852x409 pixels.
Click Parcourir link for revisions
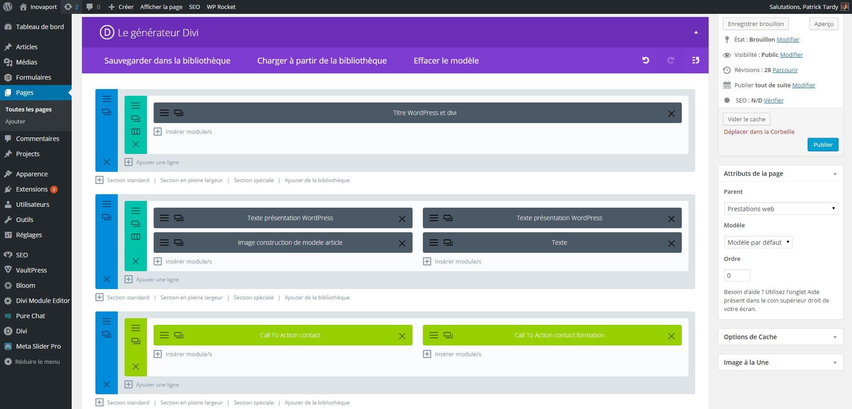click(785, 70)
